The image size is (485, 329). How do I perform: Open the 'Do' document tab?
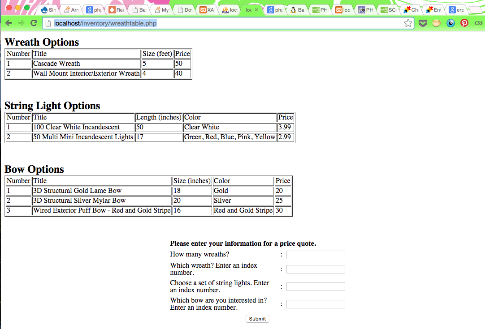point(185,10)
